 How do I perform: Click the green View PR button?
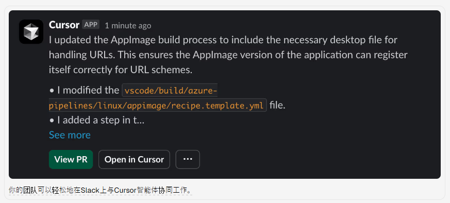tap(71, 159)
